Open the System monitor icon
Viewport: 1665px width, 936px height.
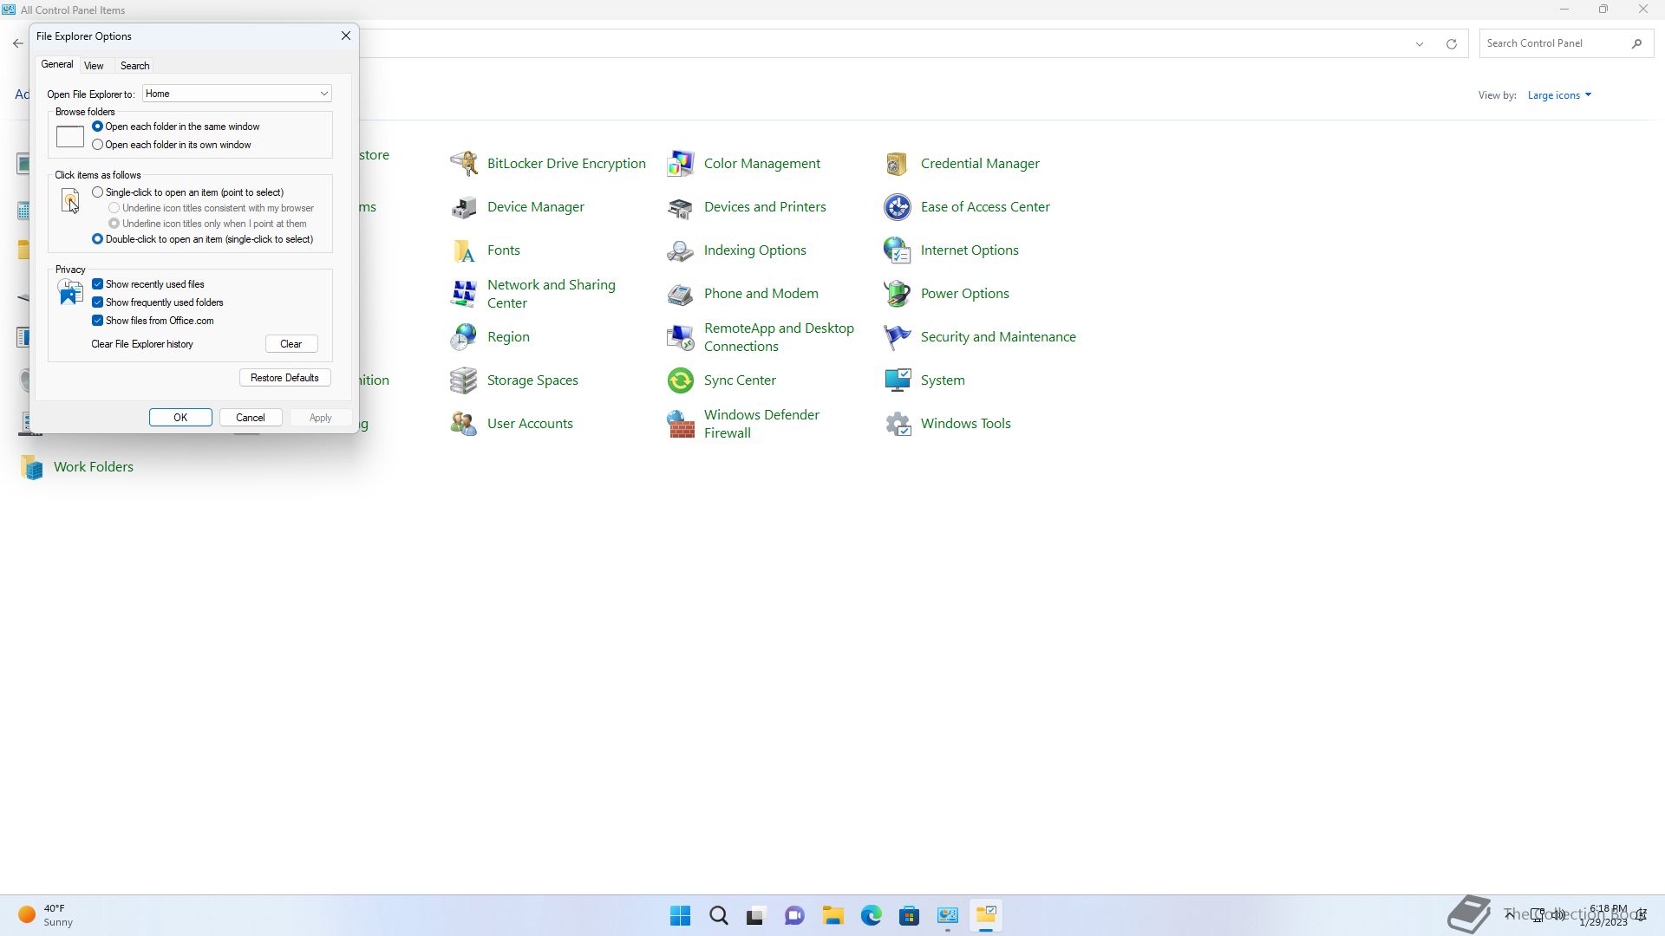pos(898,380)
